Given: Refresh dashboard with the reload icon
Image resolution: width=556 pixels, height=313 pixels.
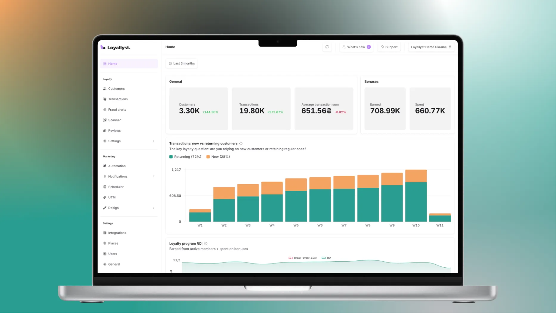Looking at the screenshot, I should tap(327, 47).
